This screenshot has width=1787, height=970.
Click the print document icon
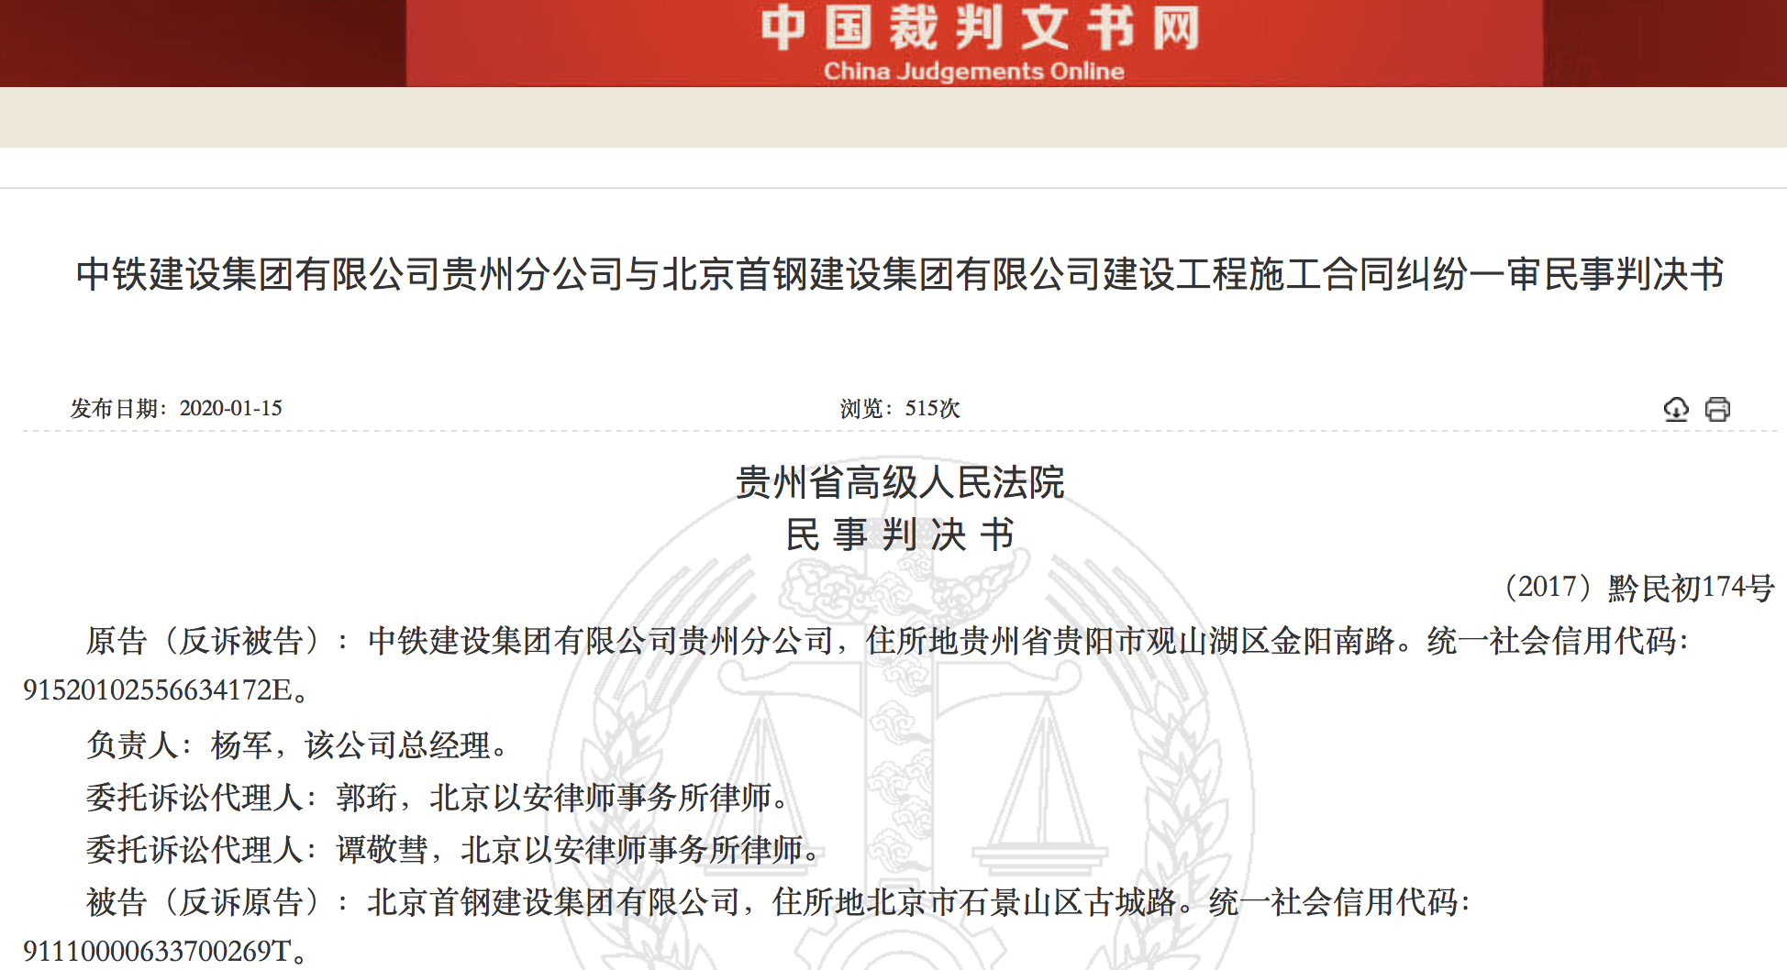coord(1717,409)
